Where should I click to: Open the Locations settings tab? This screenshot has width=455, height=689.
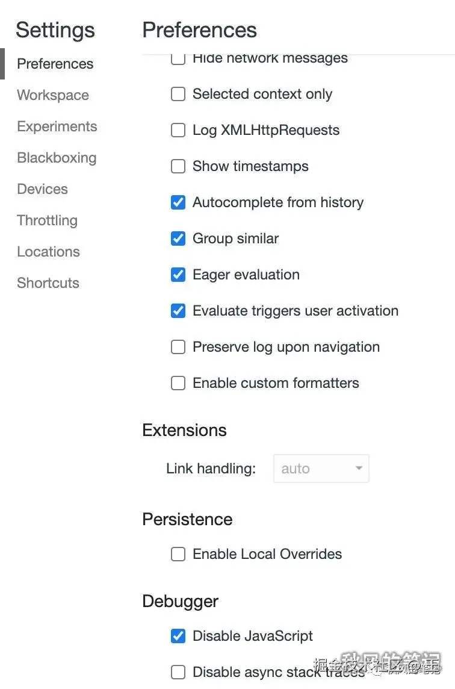tap(48, 252)
